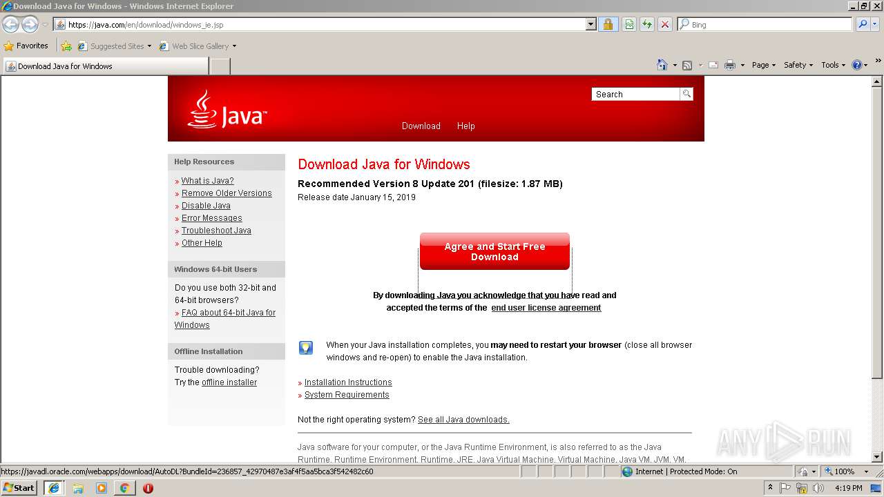Image resolution: width=884 pixels, height=497 pixels.
Task: Open the Disable Java link
Action: (x=206, y=206)
